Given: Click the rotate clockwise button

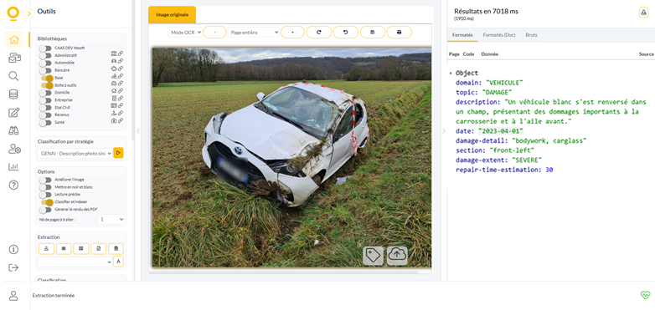Looking at the screenshot, I should 319,32.
